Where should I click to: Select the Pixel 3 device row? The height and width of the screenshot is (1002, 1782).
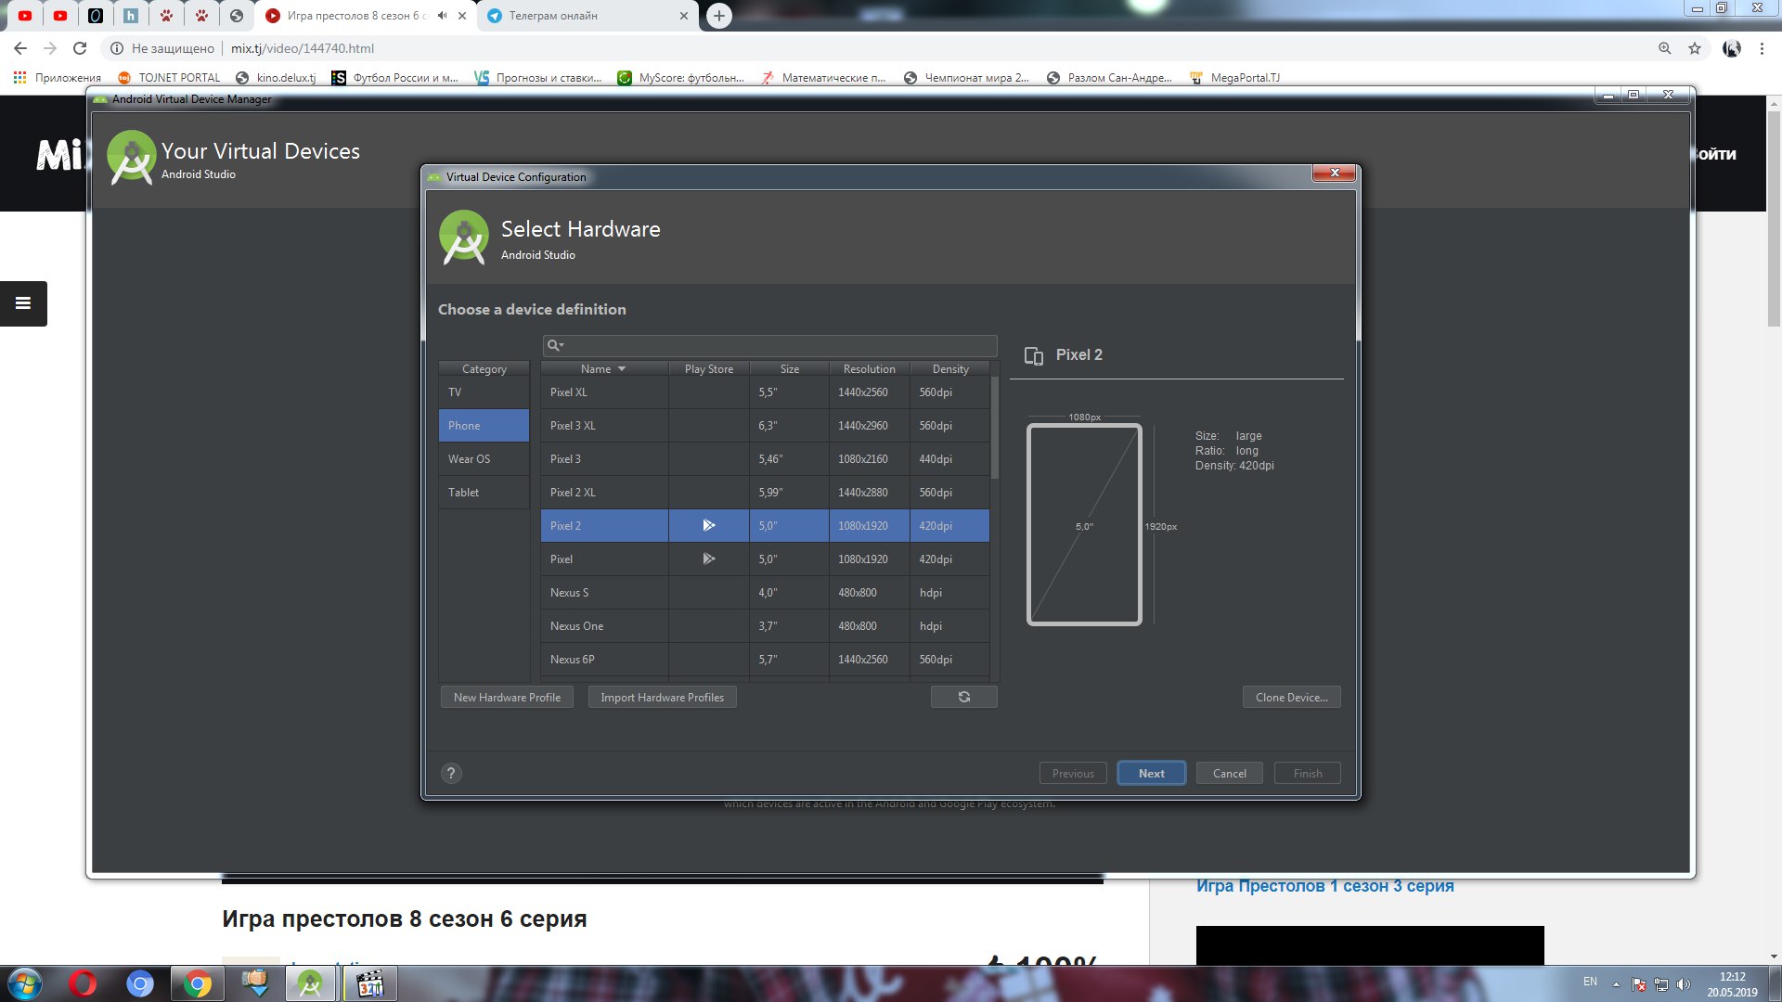(x=765, y=459)
